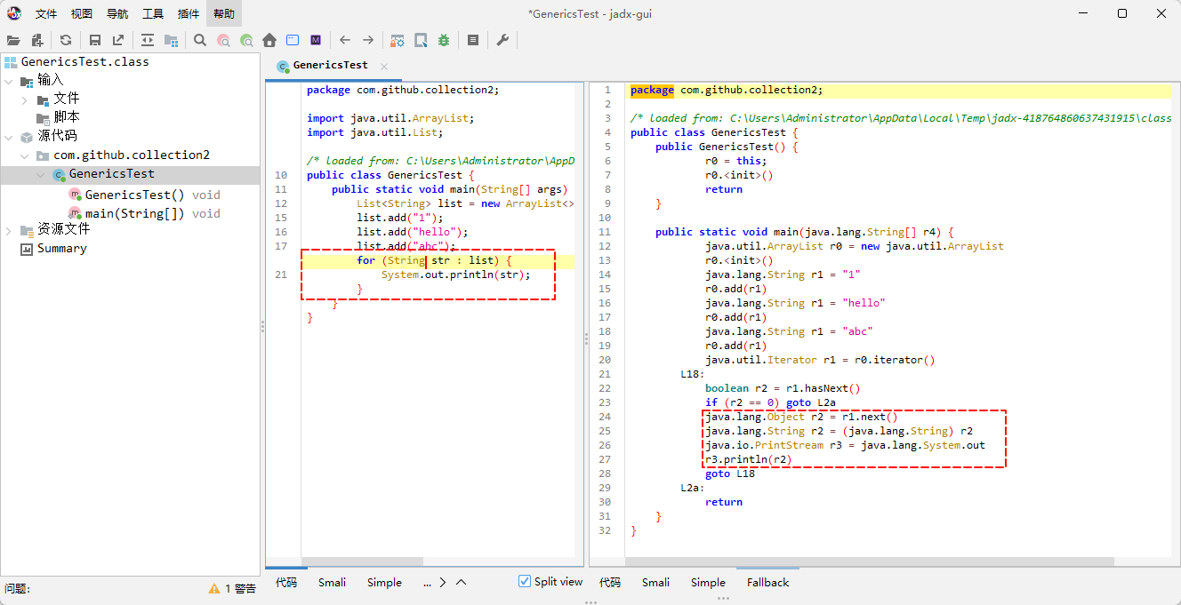Click the 1 警告 warning indicator

(x=232, y=588)
